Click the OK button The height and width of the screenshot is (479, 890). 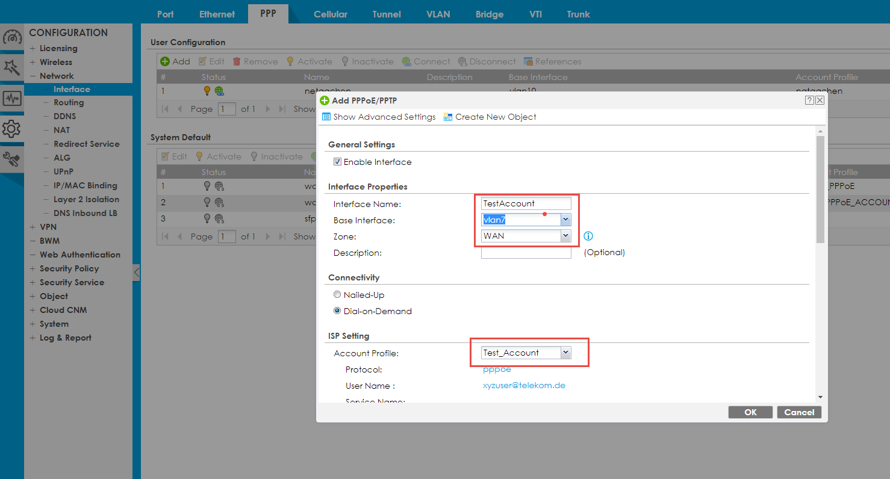tap(750, 412)
